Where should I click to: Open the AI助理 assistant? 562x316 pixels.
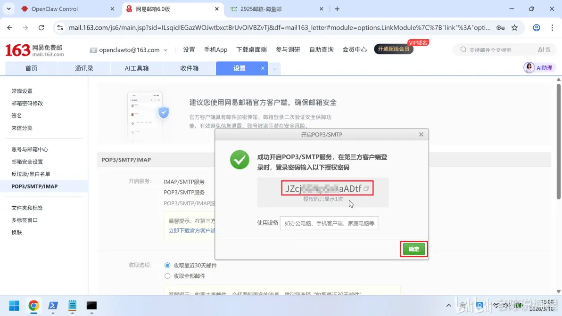click(539, 68)
